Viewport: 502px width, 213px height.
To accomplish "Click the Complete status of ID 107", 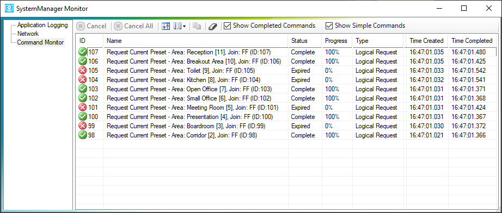I will [303, 52].
